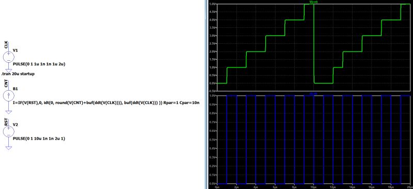
Task: Click the 0.6V label on lower pane axis
Action: pyautogui.click(x=212, y=131)
